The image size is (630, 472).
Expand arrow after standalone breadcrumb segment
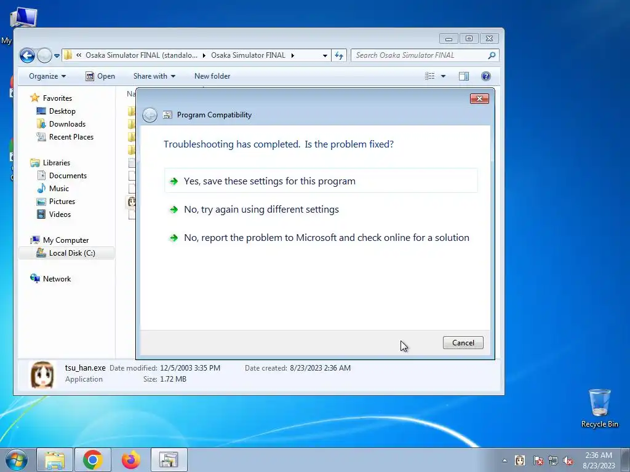204,56
